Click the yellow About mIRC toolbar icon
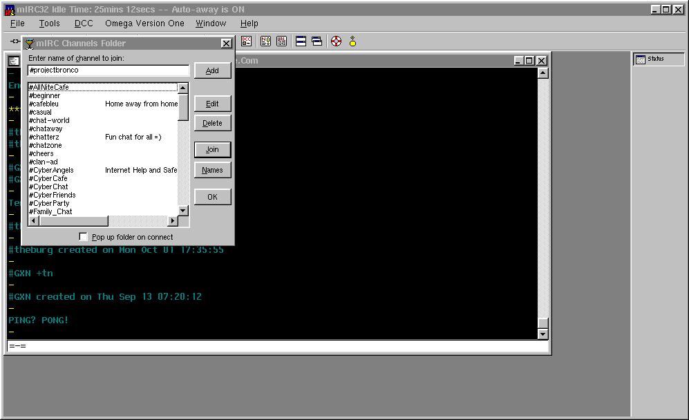 pos(352,41)
